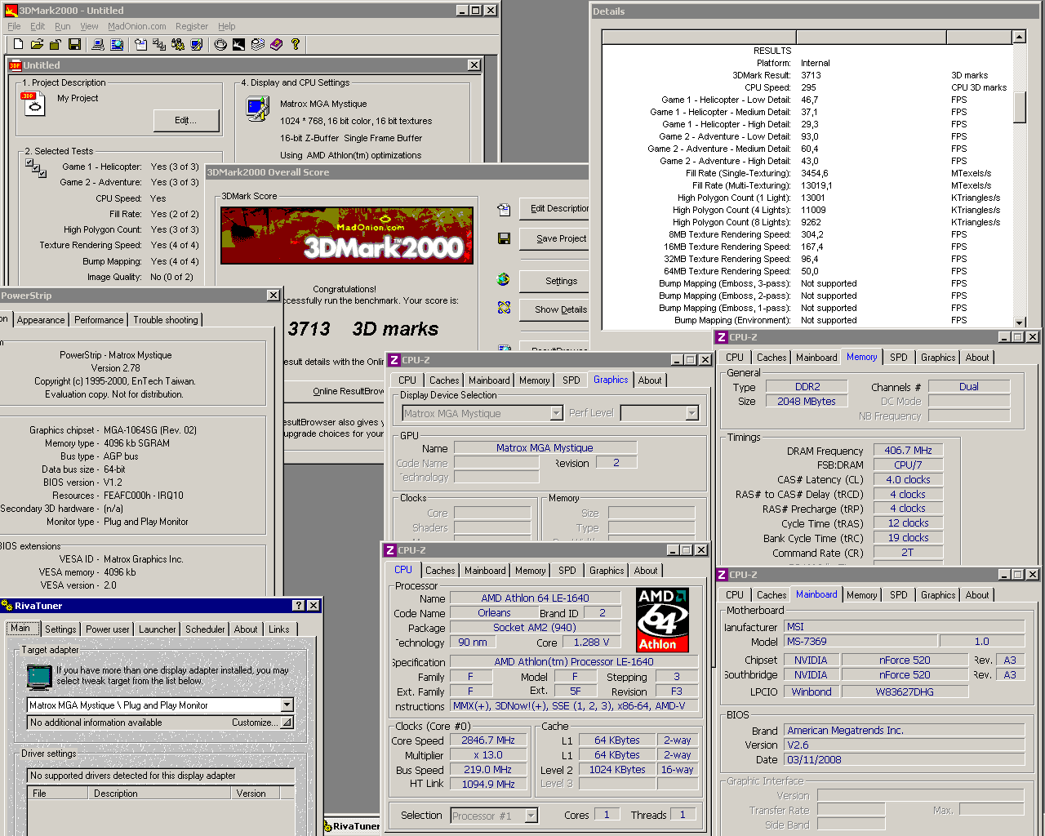Open Trouble shooting tab in PowerStrip
Image resolution: width=1045 pixels, height=836 pixels.
pos(165,320)
